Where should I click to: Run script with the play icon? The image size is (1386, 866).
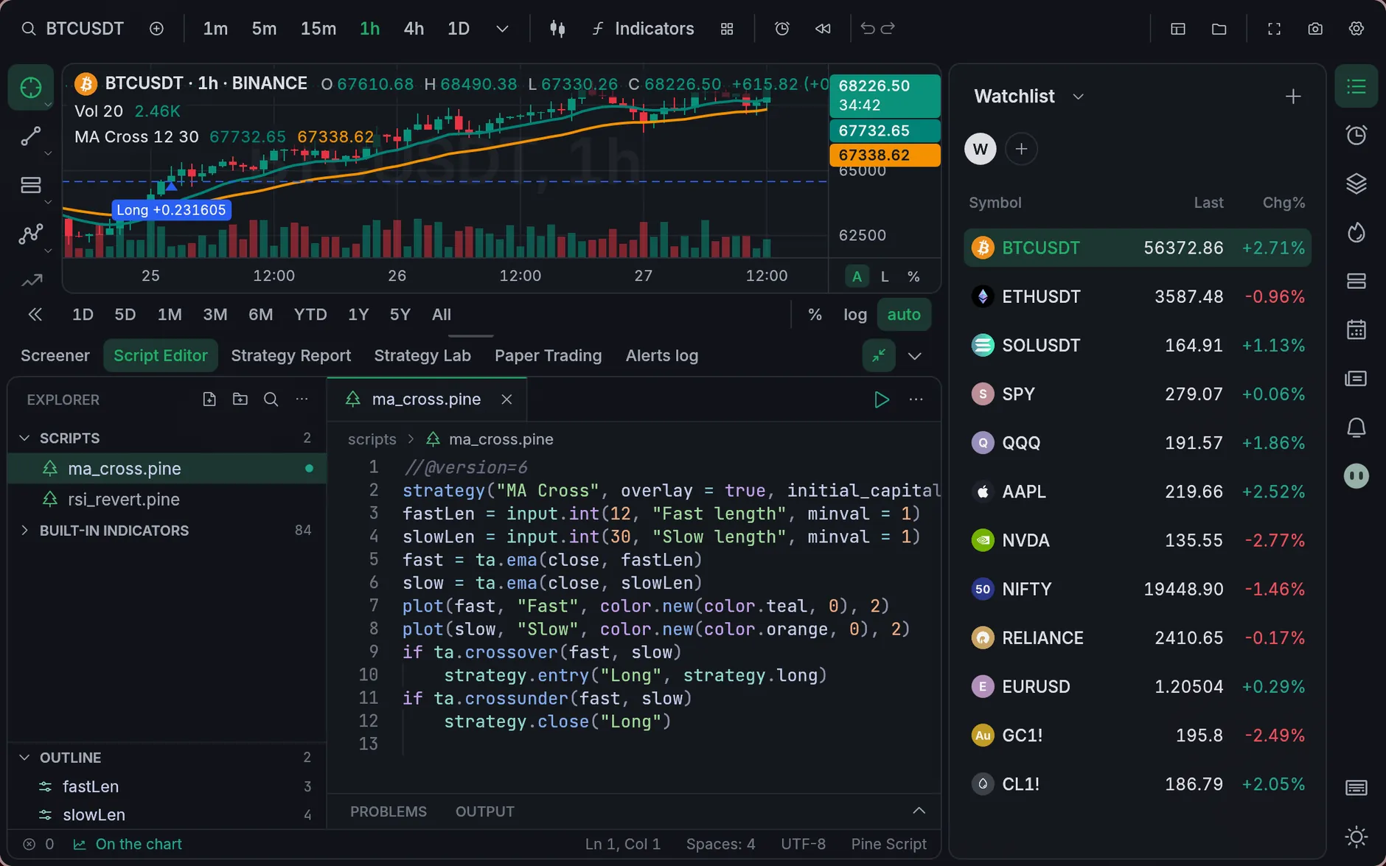(881, 399)
